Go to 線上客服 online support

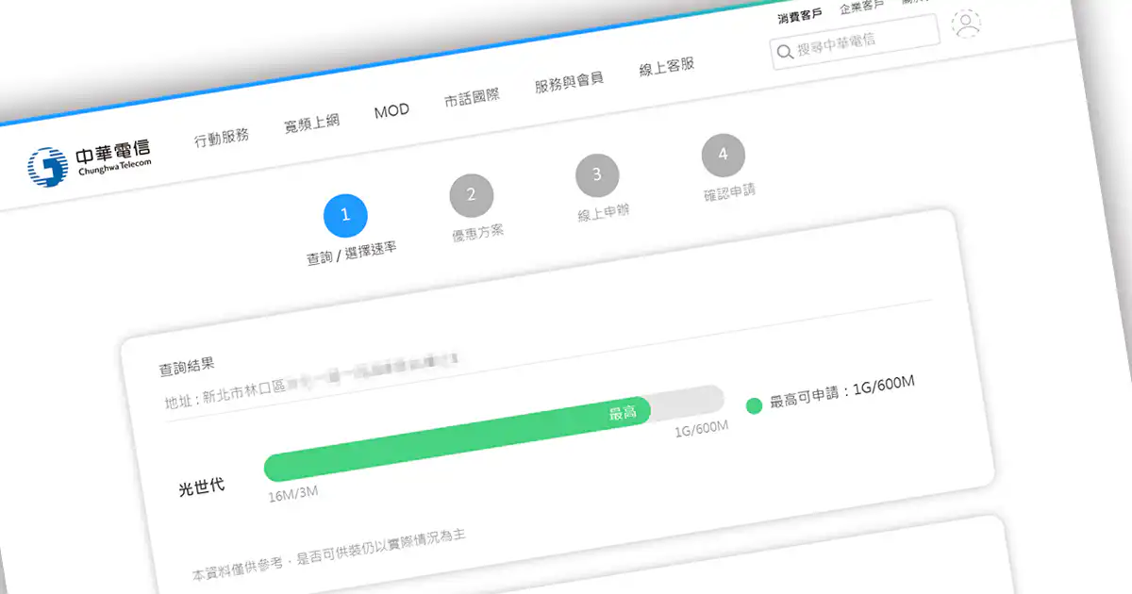click(x=667, y=66)
